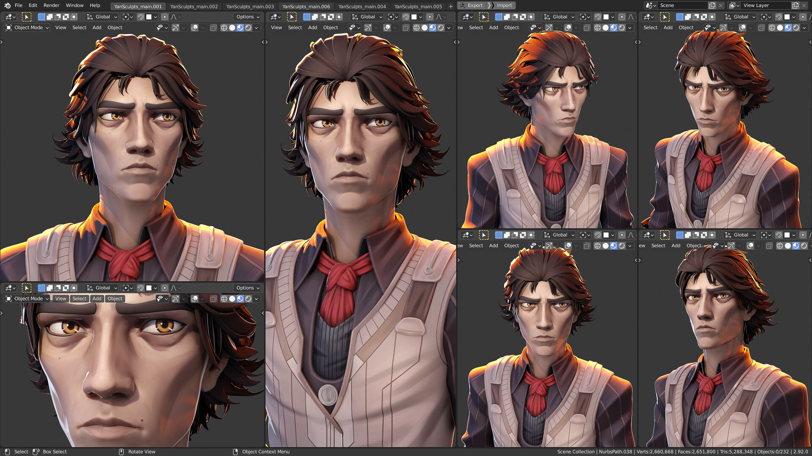
Task: Toggle X-ray in top-left viewport
Action: click(213, 27)
